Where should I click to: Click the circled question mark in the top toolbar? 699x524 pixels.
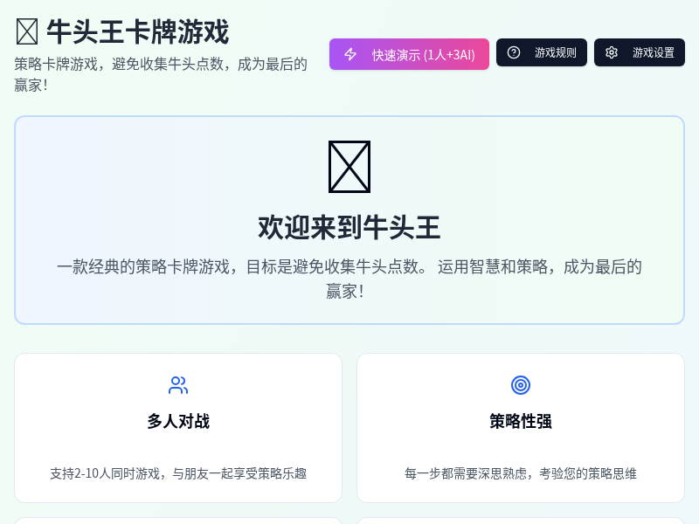tap(513, 52)
